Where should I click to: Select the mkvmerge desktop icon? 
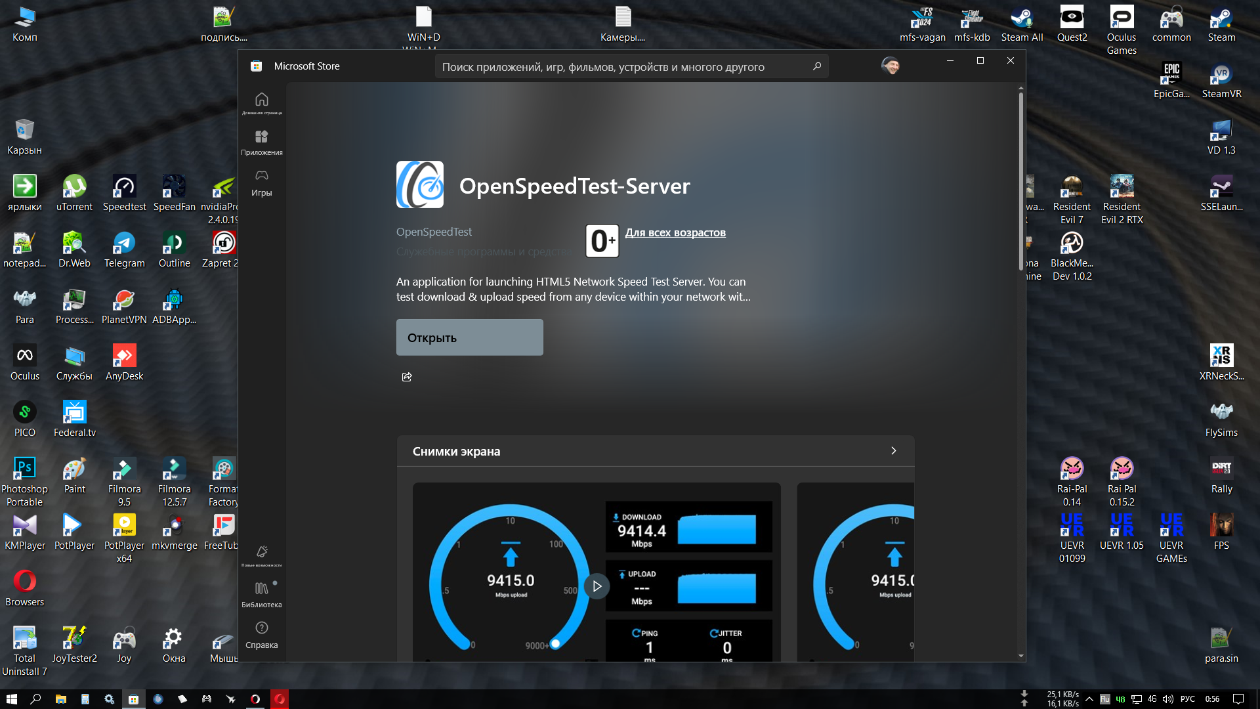tap(174, 532)
